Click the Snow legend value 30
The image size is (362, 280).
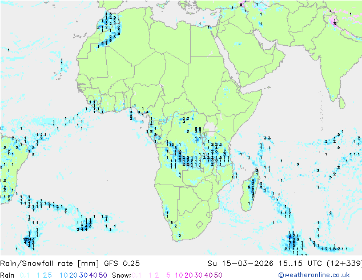(199, 275)
